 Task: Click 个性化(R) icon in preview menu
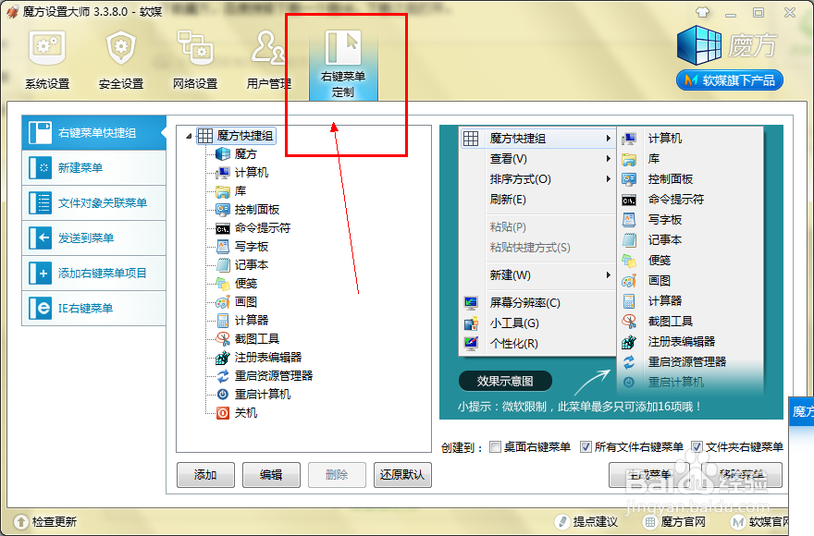click(471, 344)
